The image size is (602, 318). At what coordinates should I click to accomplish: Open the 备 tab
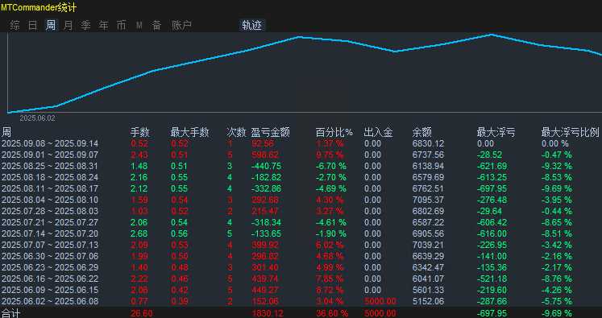(156, 26)
